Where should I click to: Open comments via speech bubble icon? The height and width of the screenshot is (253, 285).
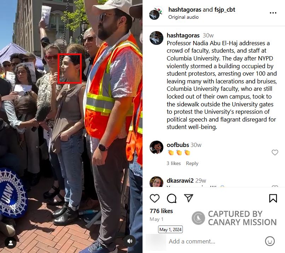click(171, 198)
